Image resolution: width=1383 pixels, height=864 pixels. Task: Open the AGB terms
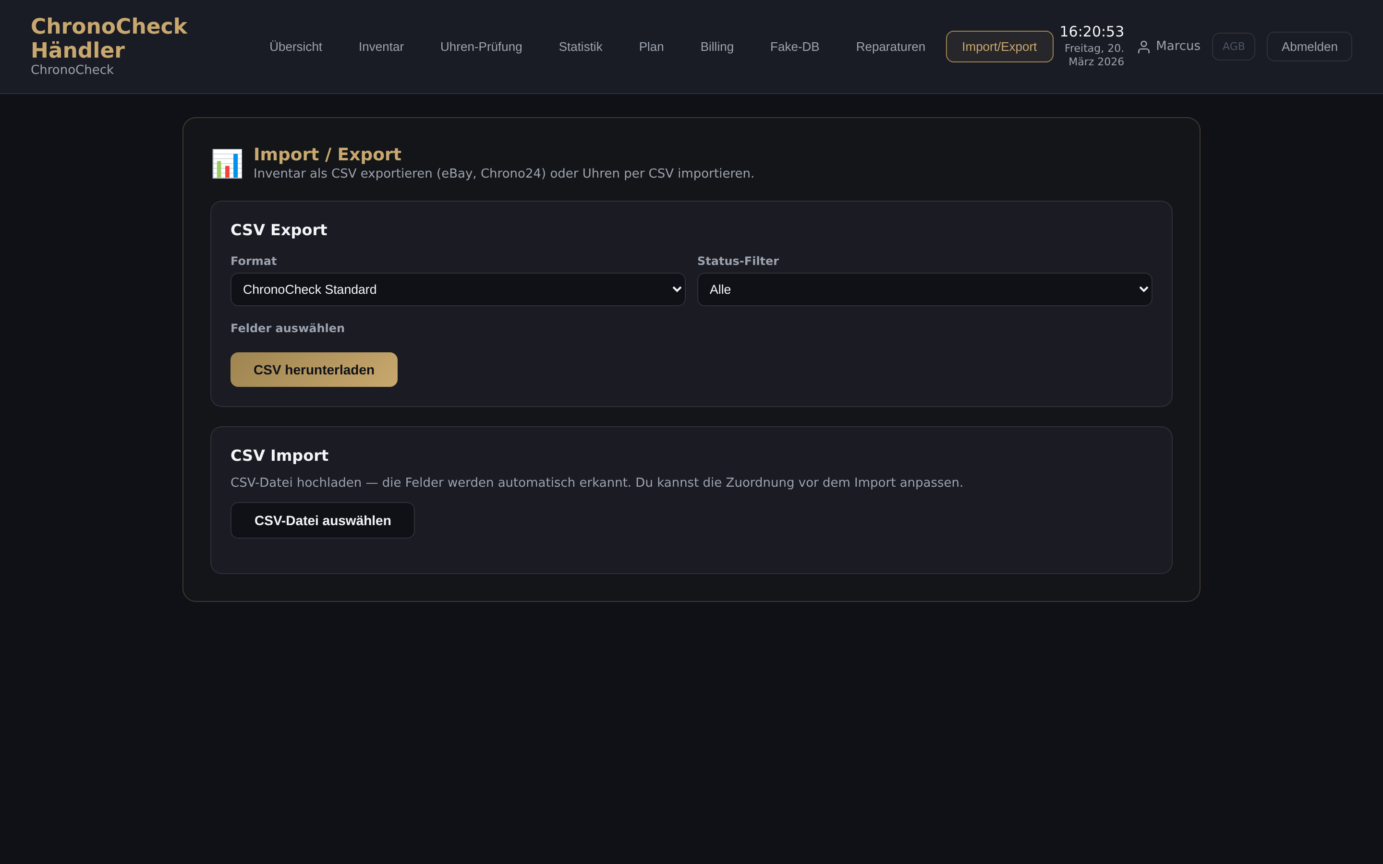(x=1233, y=46)
